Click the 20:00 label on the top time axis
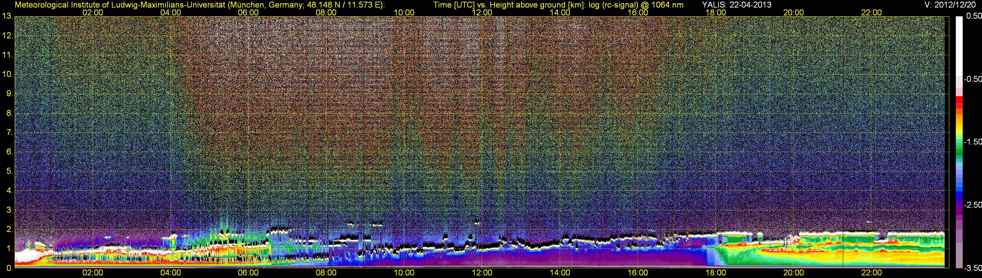The image size is (982, 278). pos(794,12)
